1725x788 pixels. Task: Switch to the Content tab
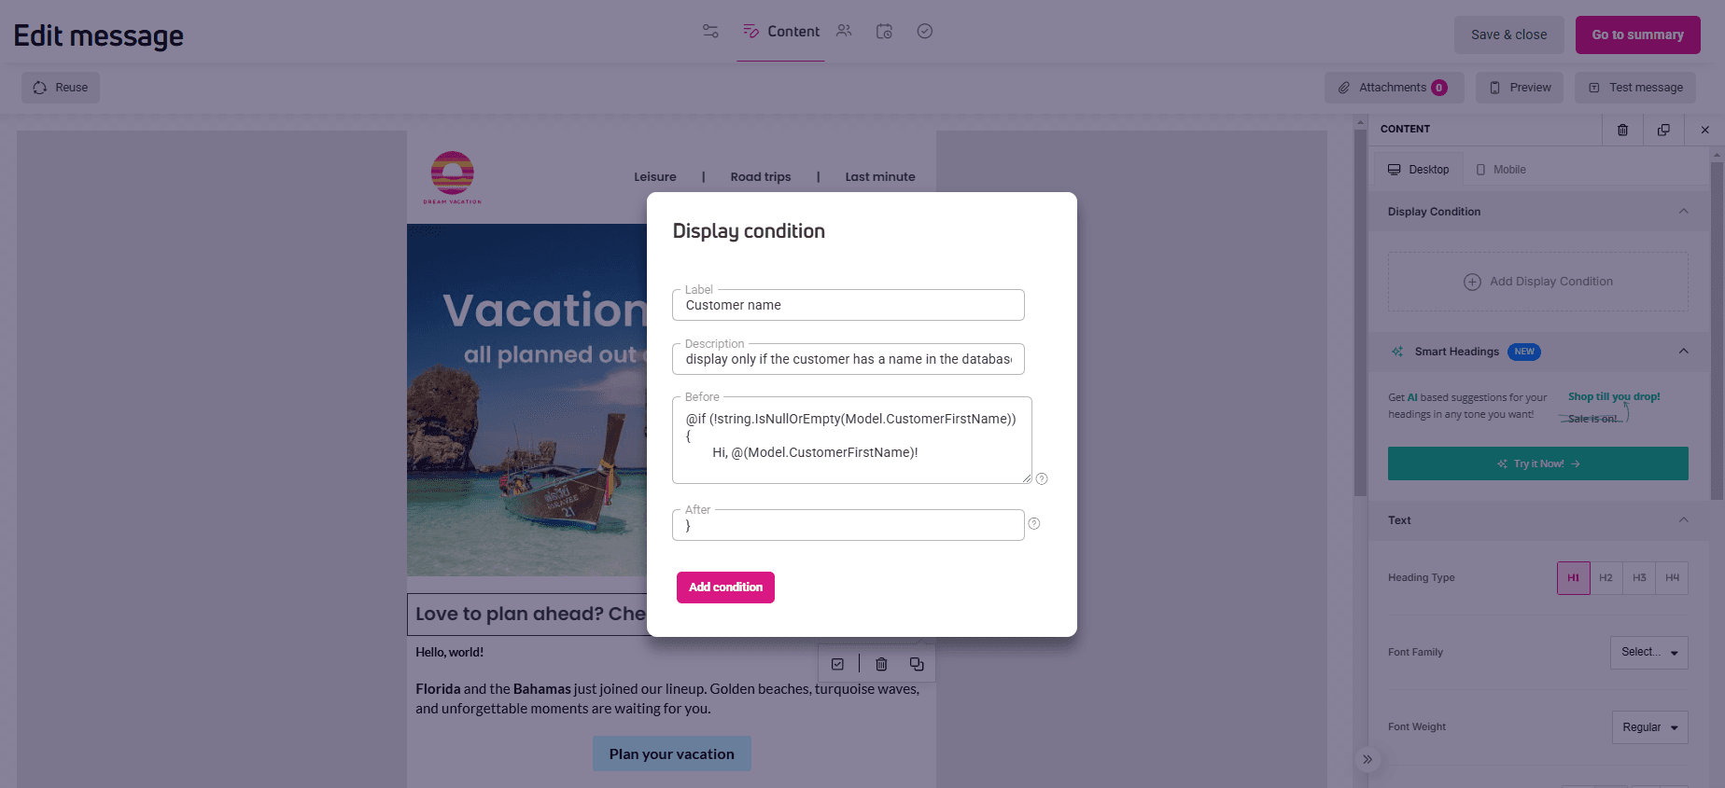click(x=781, y=32)
